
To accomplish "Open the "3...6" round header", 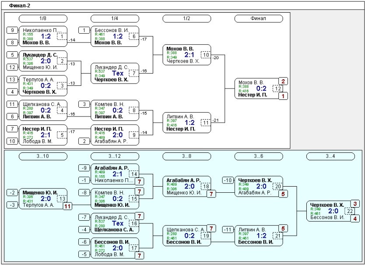I will (x=259, y=156).
